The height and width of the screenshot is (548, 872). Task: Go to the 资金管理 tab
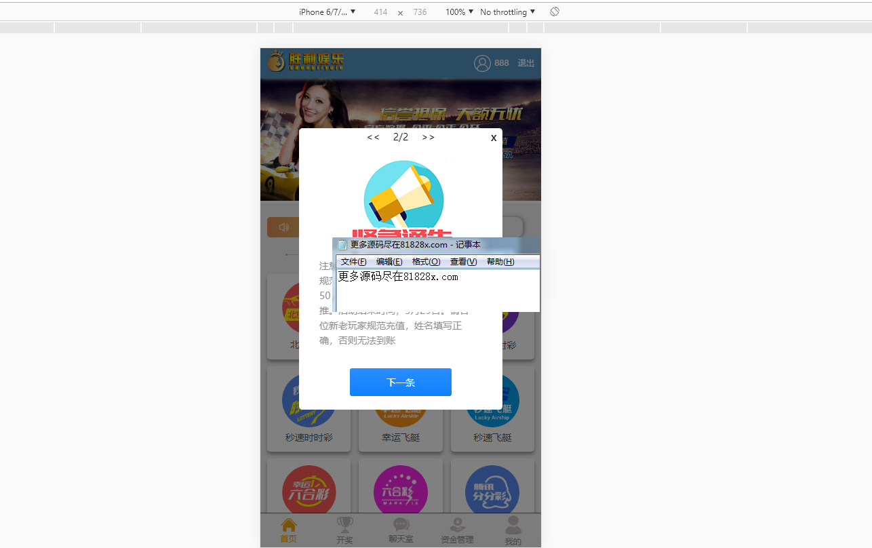tap(457, 530)
